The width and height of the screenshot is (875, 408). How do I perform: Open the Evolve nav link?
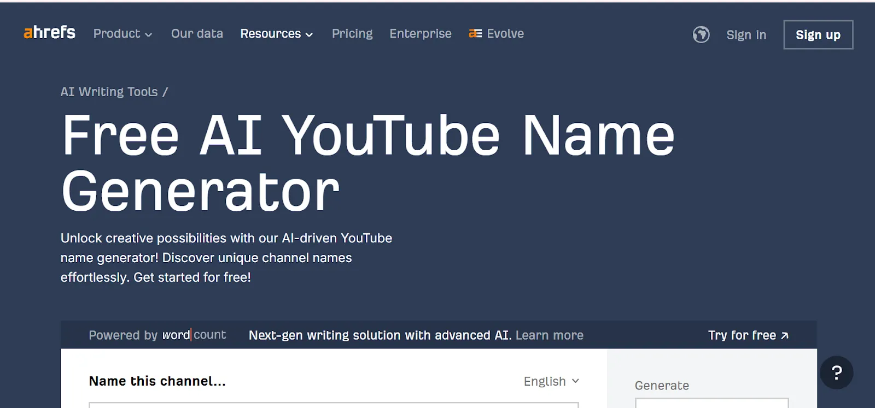tap(496, 34)
